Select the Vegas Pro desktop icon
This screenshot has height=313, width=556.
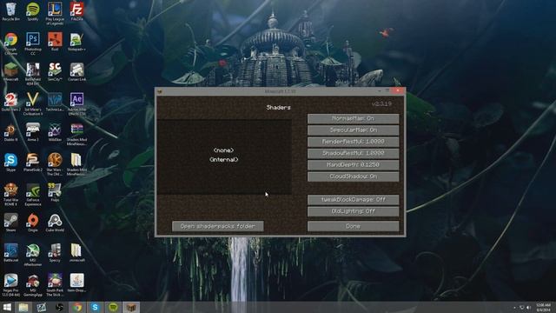point(10,285)
